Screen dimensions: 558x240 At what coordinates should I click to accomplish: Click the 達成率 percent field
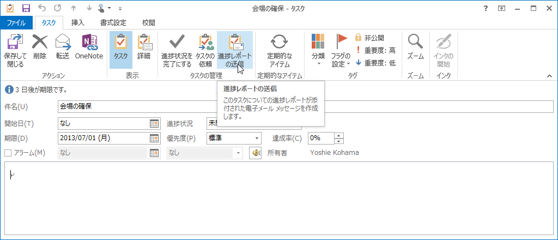tap(321, 138)
